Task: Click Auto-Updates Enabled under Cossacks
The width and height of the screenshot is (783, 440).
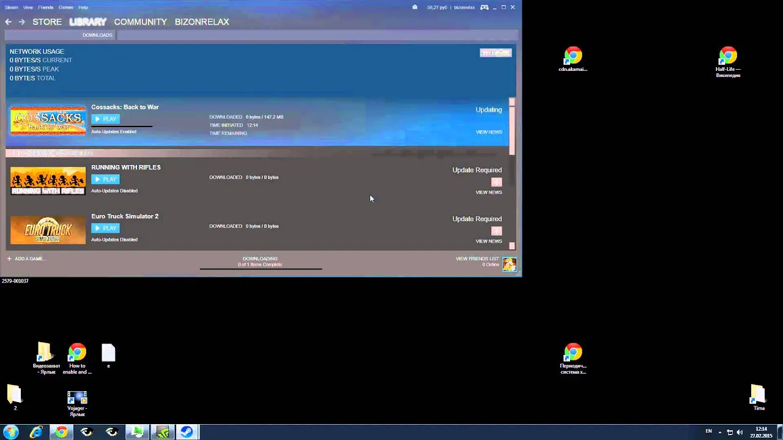Action: click(x=114, y=132)
